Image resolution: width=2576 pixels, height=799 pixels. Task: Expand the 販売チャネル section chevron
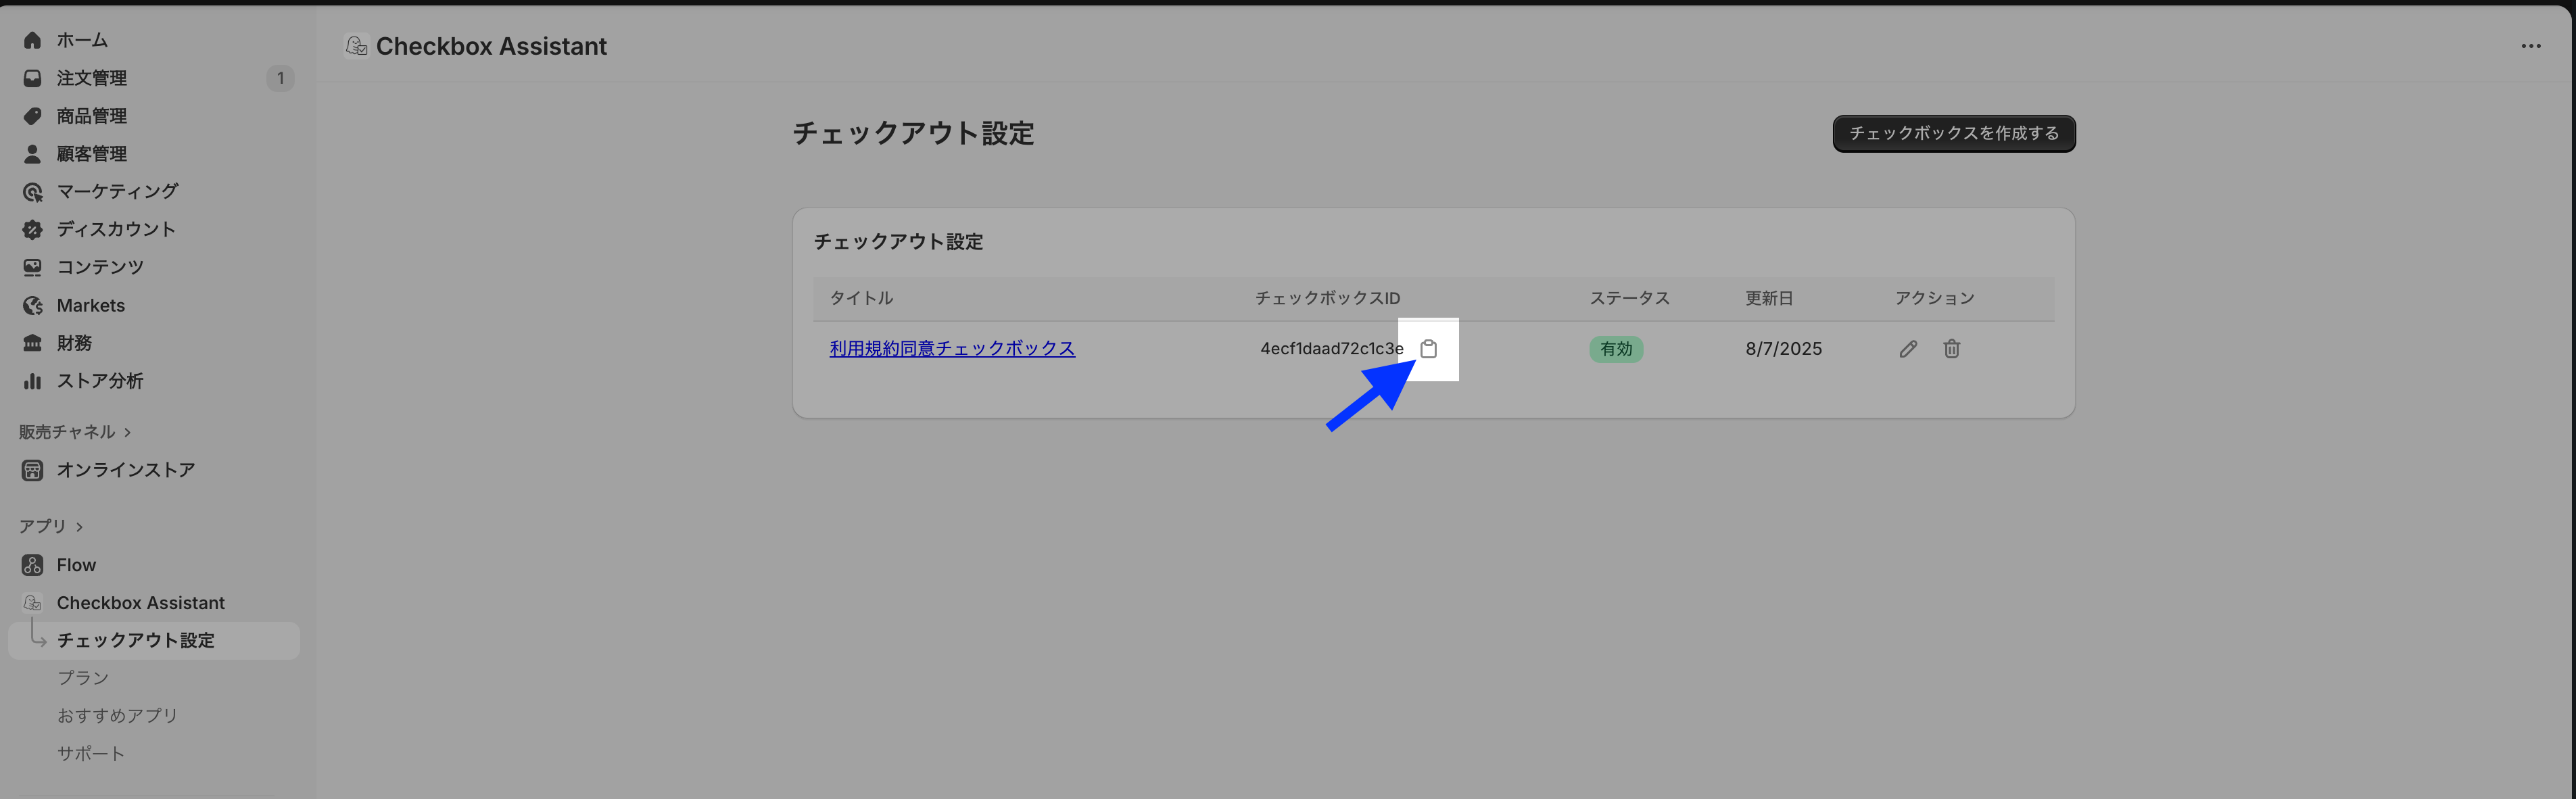127,432
